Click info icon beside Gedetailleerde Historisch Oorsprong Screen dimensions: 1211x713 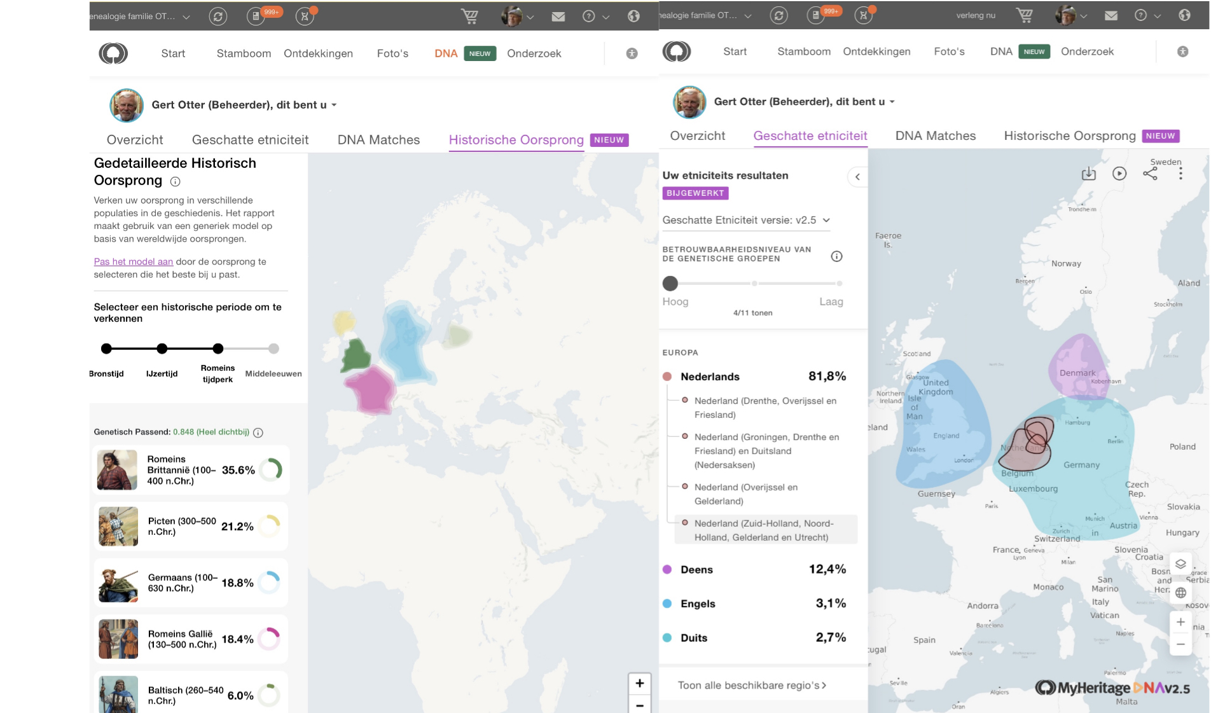click(x=175, y=182)
